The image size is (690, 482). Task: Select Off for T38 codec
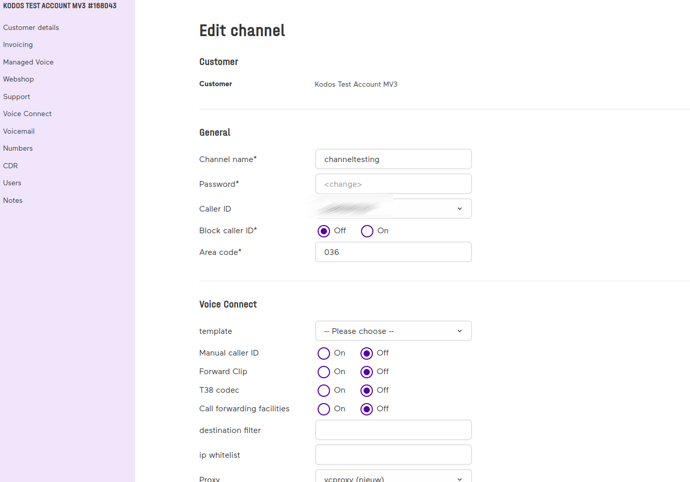point(367,391)
